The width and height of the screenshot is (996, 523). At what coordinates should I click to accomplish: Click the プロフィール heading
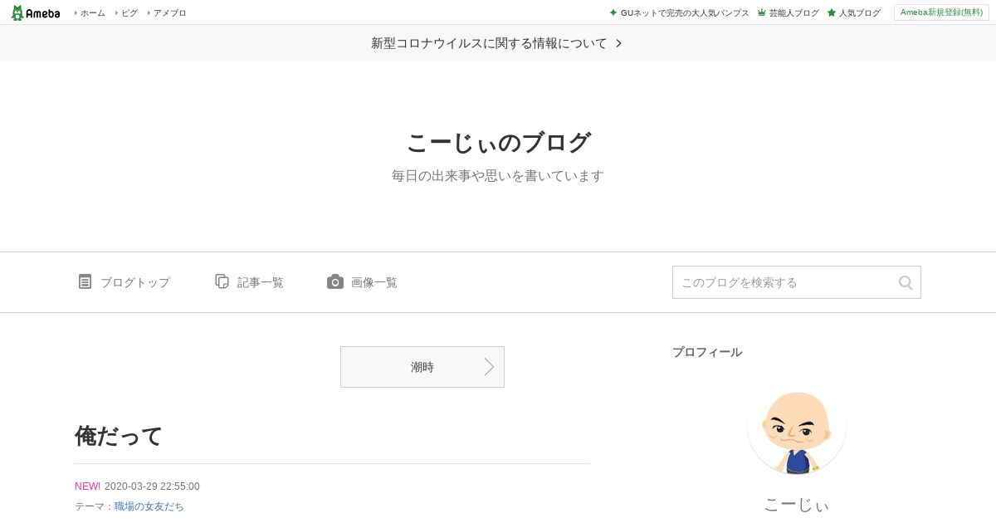click(x=707, y=352)
